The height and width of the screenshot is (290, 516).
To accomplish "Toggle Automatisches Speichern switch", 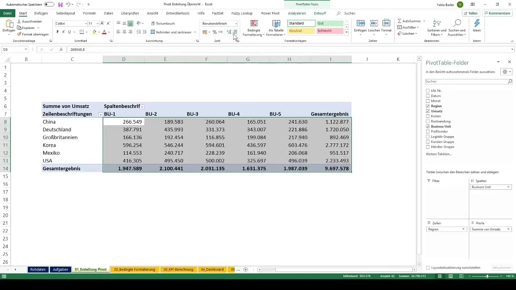I will 49,4.
